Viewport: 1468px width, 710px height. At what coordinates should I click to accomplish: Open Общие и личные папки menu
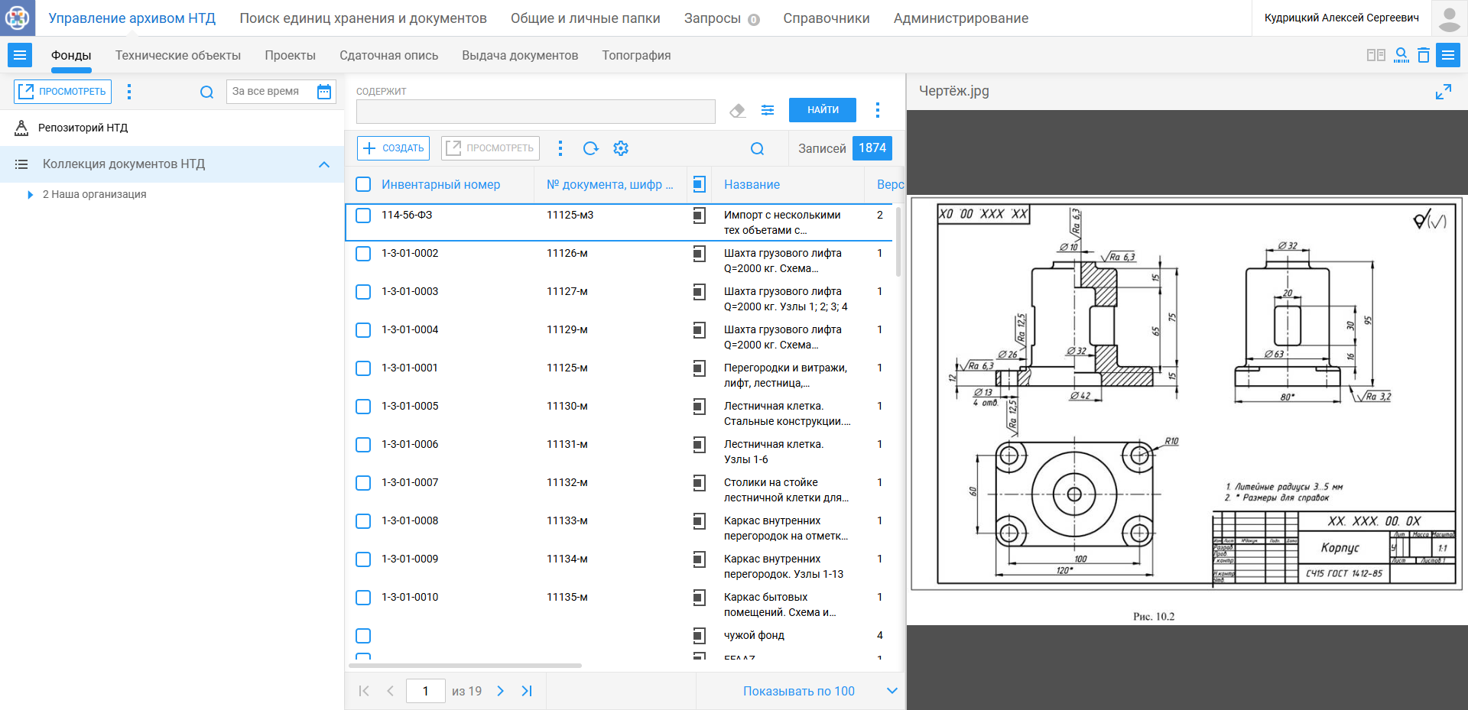(586, 18)
